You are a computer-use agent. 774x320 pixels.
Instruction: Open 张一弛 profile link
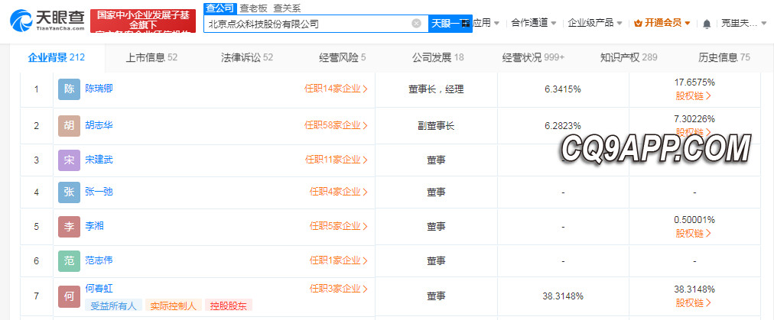99,192
